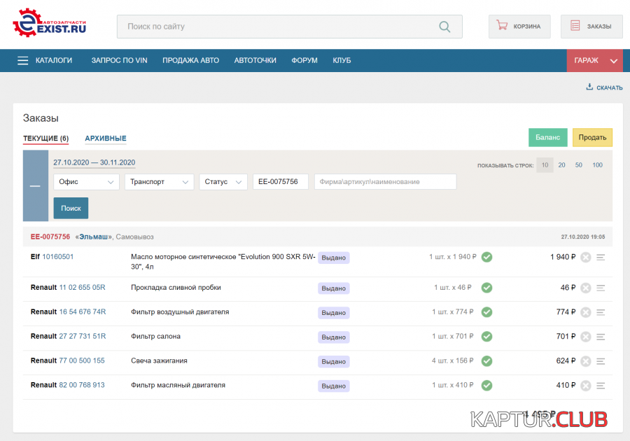Click green checkmark for Фильтр салона

(487, 337)
